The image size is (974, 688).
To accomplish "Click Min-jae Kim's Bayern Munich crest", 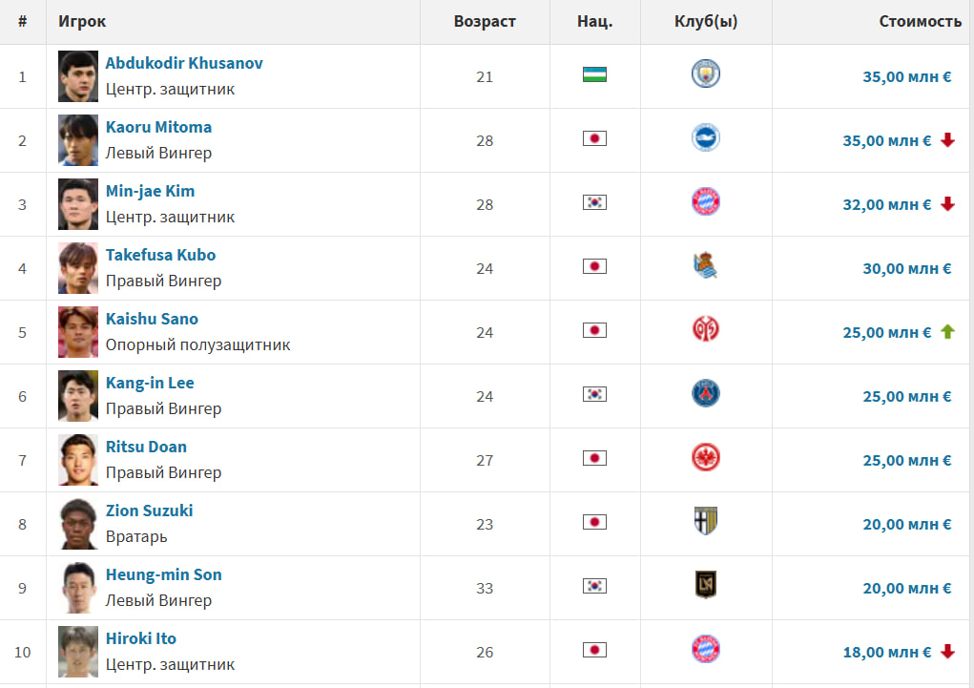I will (706, 202).
